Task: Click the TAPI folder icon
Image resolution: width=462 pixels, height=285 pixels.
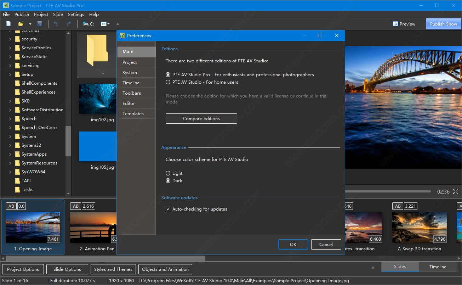Action: pos(17,181)
